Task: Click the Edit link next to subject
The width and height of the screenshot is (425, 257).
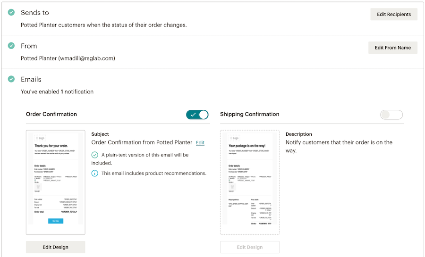Action: click(x=200, y=142)
